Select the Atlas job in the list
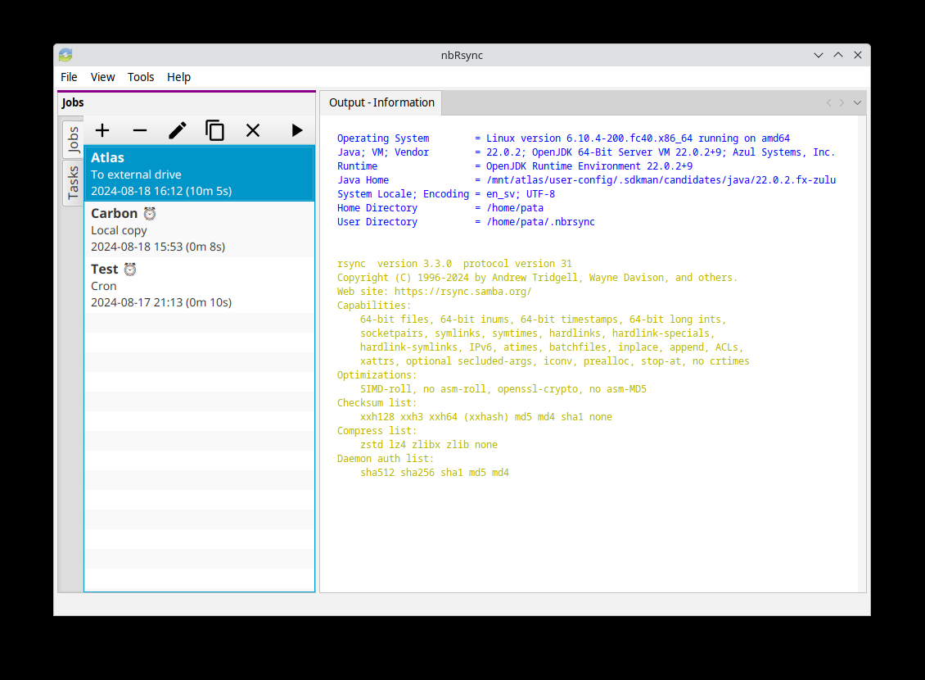This screenshot has height=680, width=925. [199, 174]
